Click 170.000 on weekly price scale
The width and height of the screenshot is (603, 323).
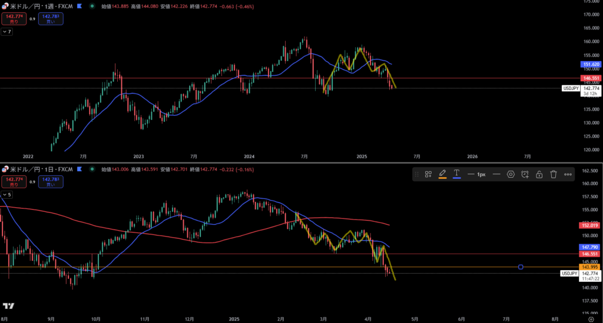[591, 15]
